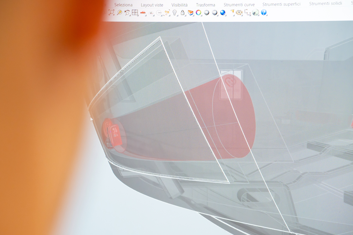Click the Zoom Selected icon
The height and width of the screenshot is (235, 353).
119,12
